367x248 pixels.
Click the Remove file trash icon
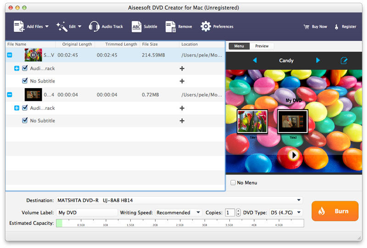click(x=171, y=27)
